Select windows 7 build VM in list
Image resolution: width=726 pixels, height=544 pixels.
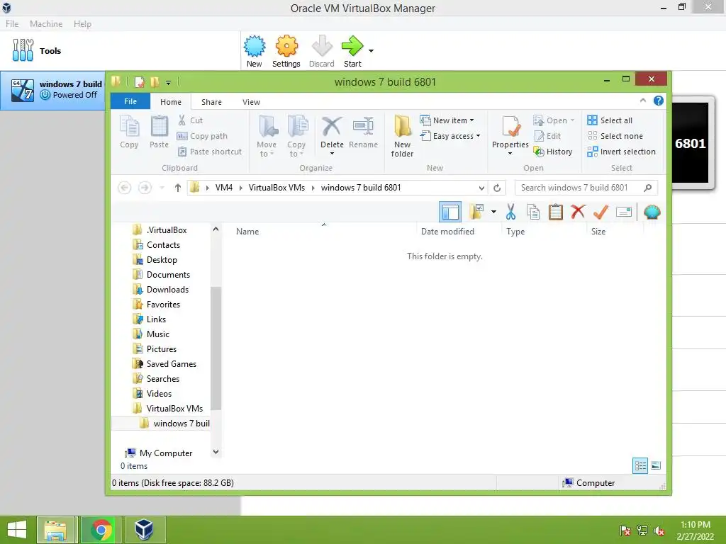coord(52,90)
